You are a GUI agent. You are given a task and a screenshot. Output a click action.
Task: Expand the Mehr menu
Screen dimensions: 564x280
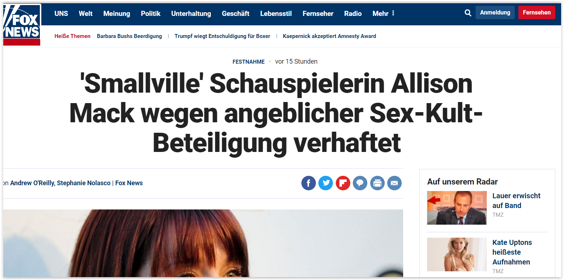[384, 13]
